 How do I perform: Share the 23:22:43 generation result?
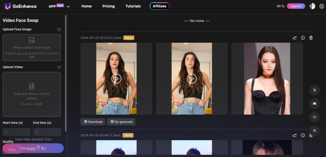pos(295,38)
